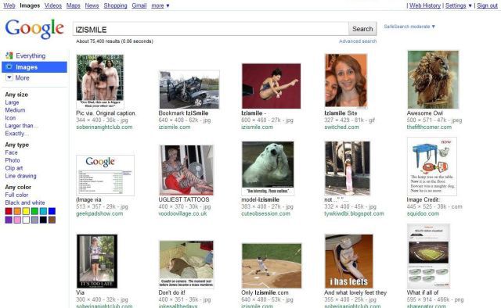Filter by red color swatch
This screenshot has width=501, height=308.
click(9, 211)
